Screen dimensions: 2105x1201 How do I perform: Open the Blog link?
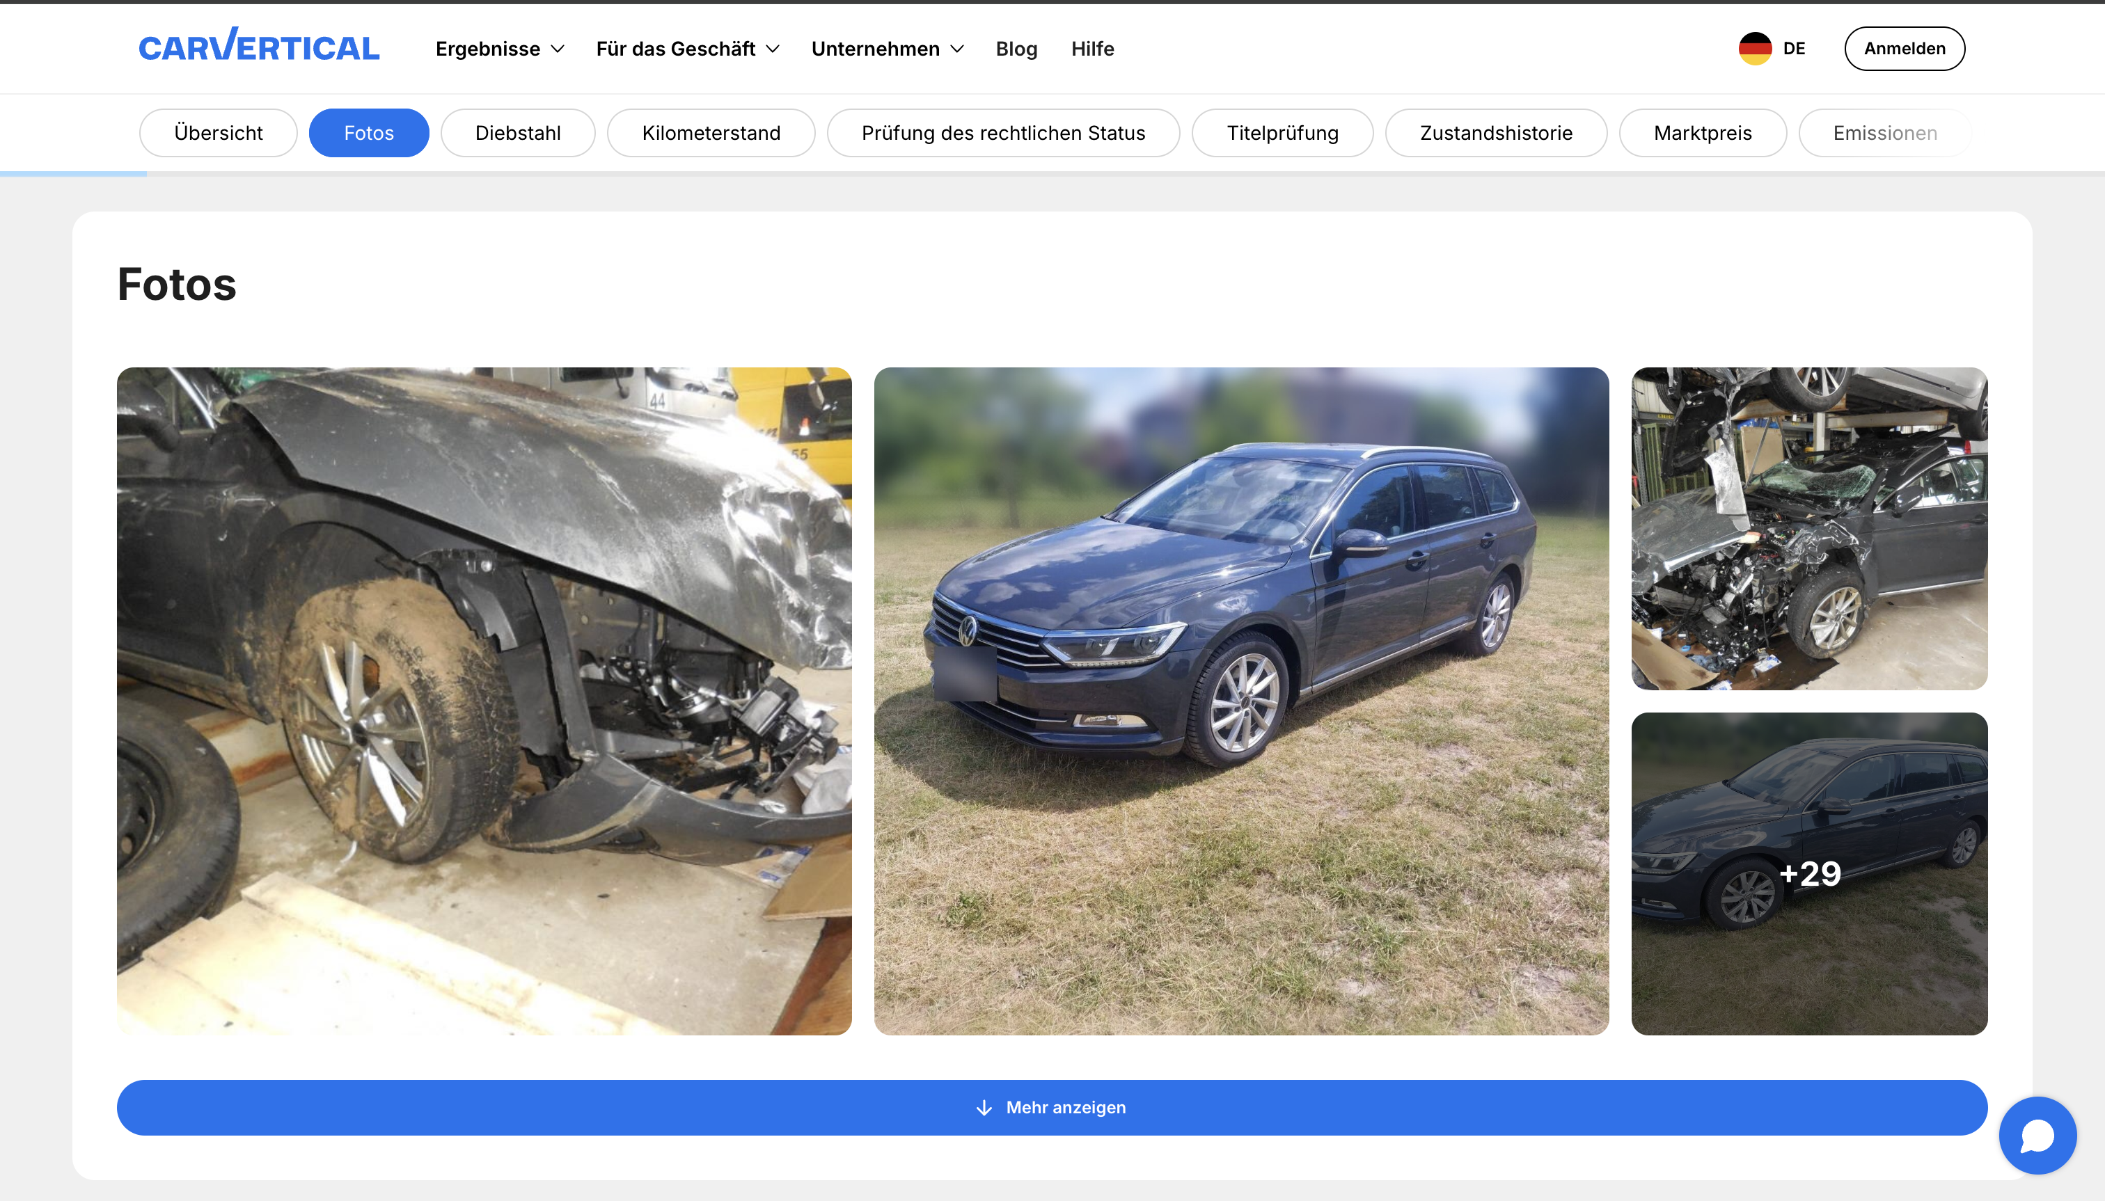1016,49
